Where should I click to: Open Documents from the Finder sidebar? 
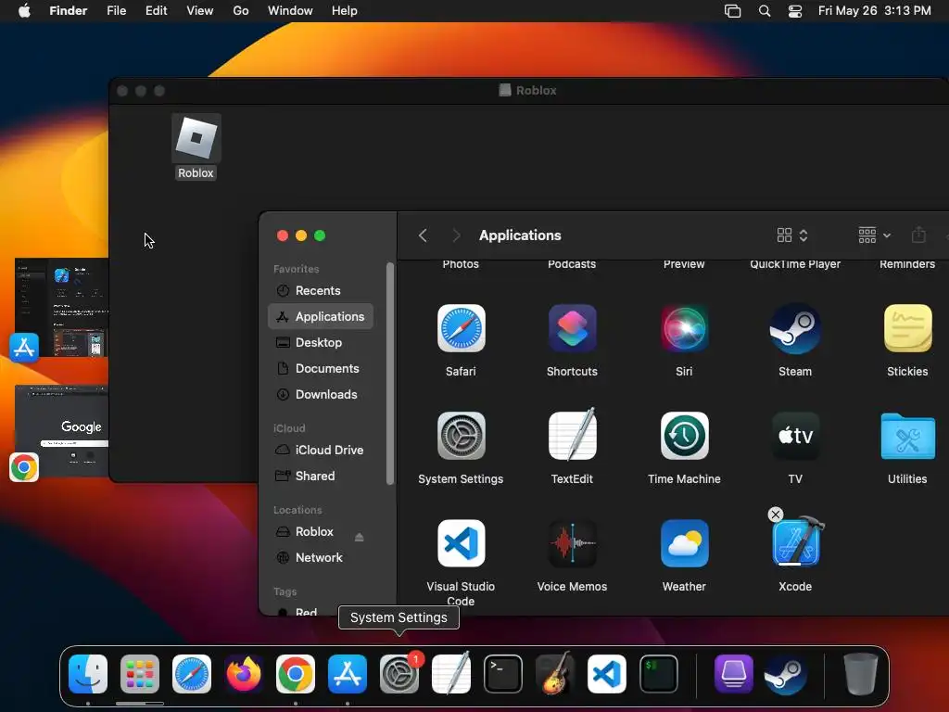(x=321, y=369)
